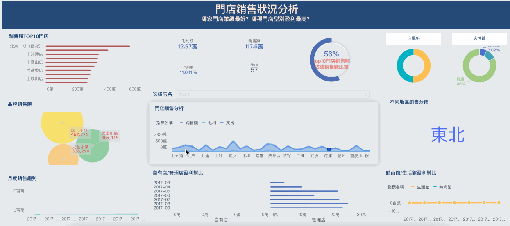Click the 2017-08 blue bar under 管理店
This screenshot has height=226, width=510.
pyautogui.click(x=309, y=204)
